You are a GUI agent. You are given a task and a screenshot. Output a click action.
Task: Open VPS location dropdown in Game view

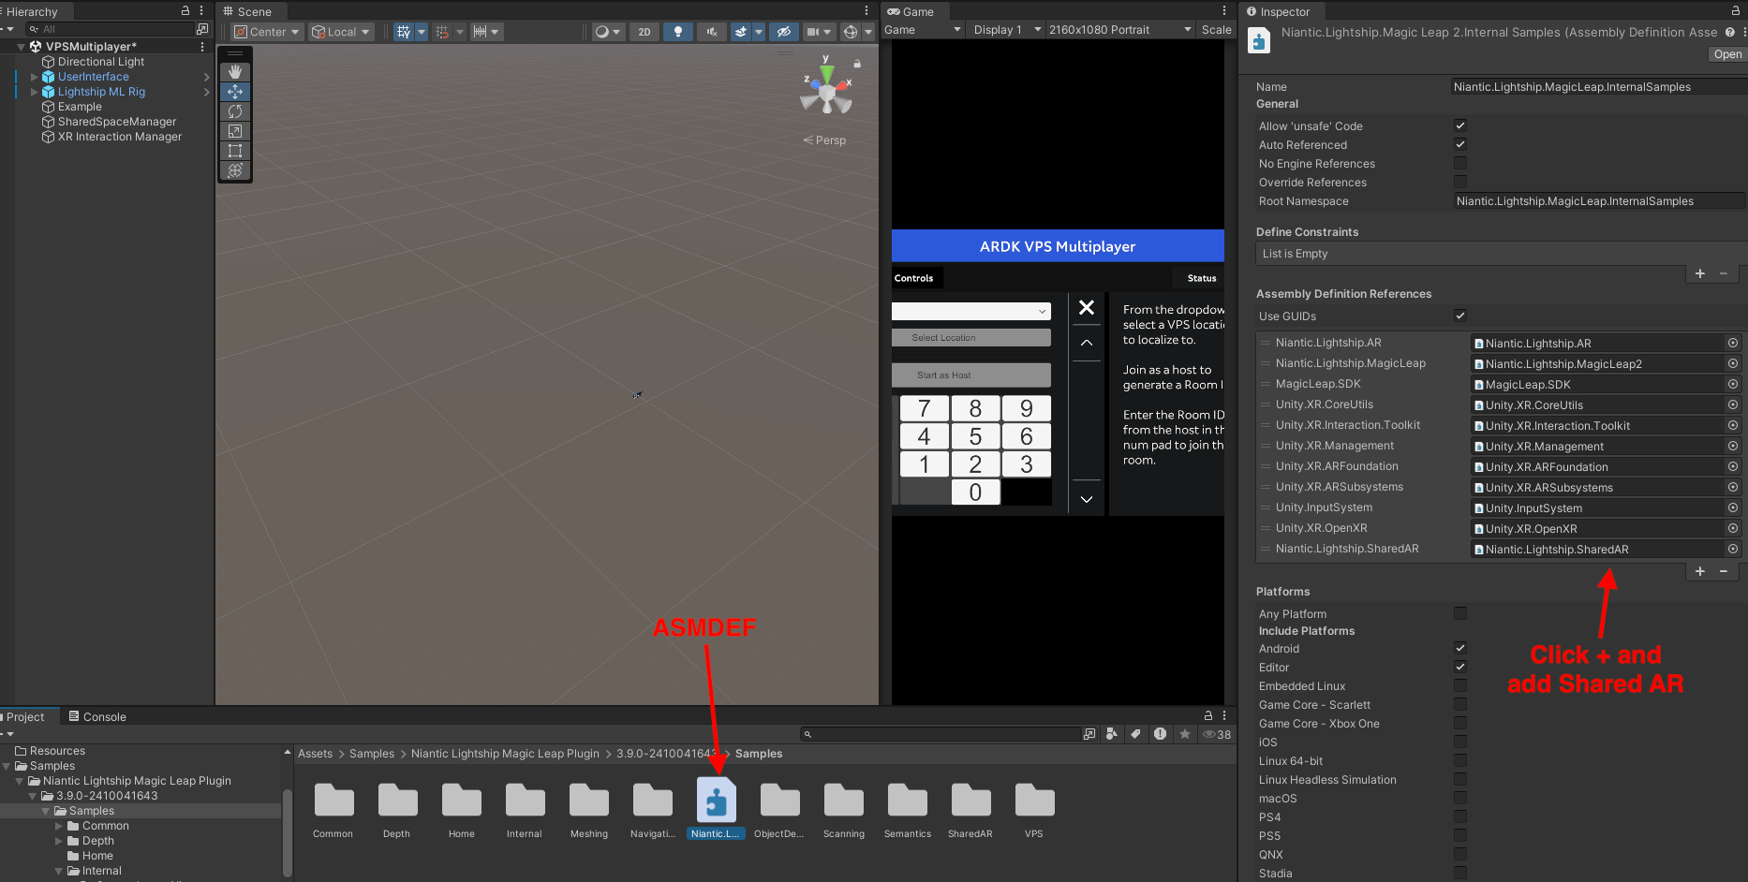(x=970, y=311)
